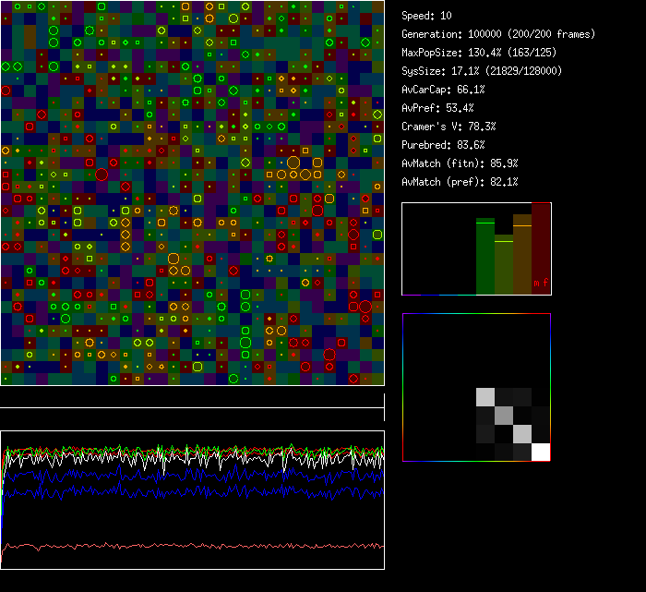Click the AvPref: 53.4% value
This screenshot has width=646, height=592.
[x=437, y=108]
